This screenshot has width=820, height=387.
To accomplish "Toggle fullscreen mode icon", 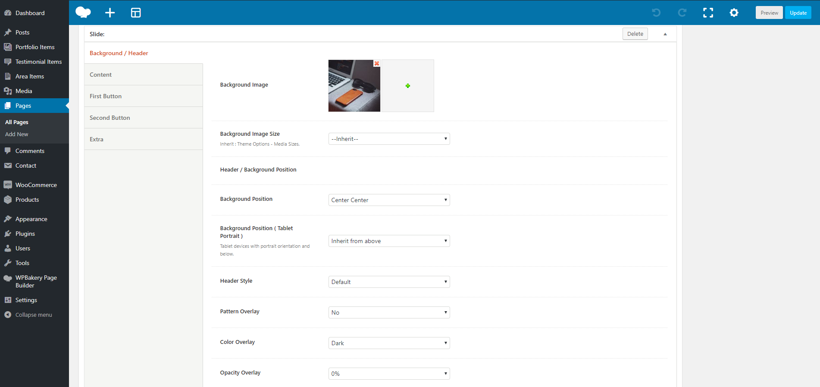I will pyautogui.click(x=708, y=12).
